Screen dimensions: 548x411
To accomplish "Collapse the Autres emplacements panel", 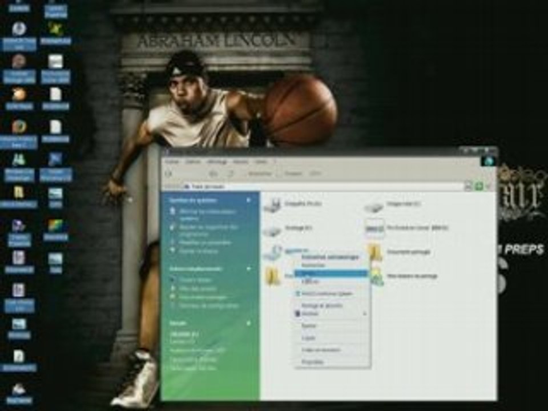I will (x=248, y=269).
